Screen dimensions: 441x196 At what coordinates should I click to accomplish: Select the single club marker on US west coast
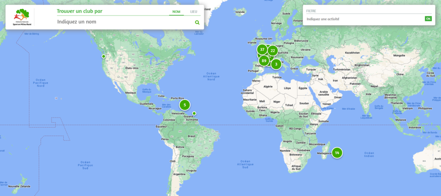point(103,56)
